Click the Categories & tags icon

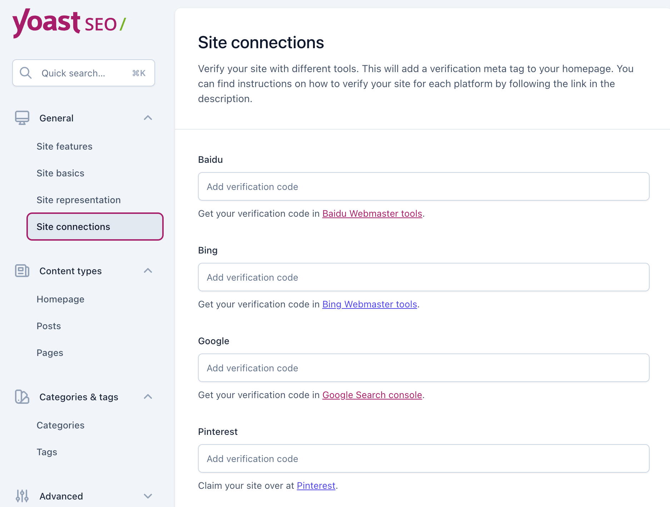pyautogui.click(x=22, y=397)
